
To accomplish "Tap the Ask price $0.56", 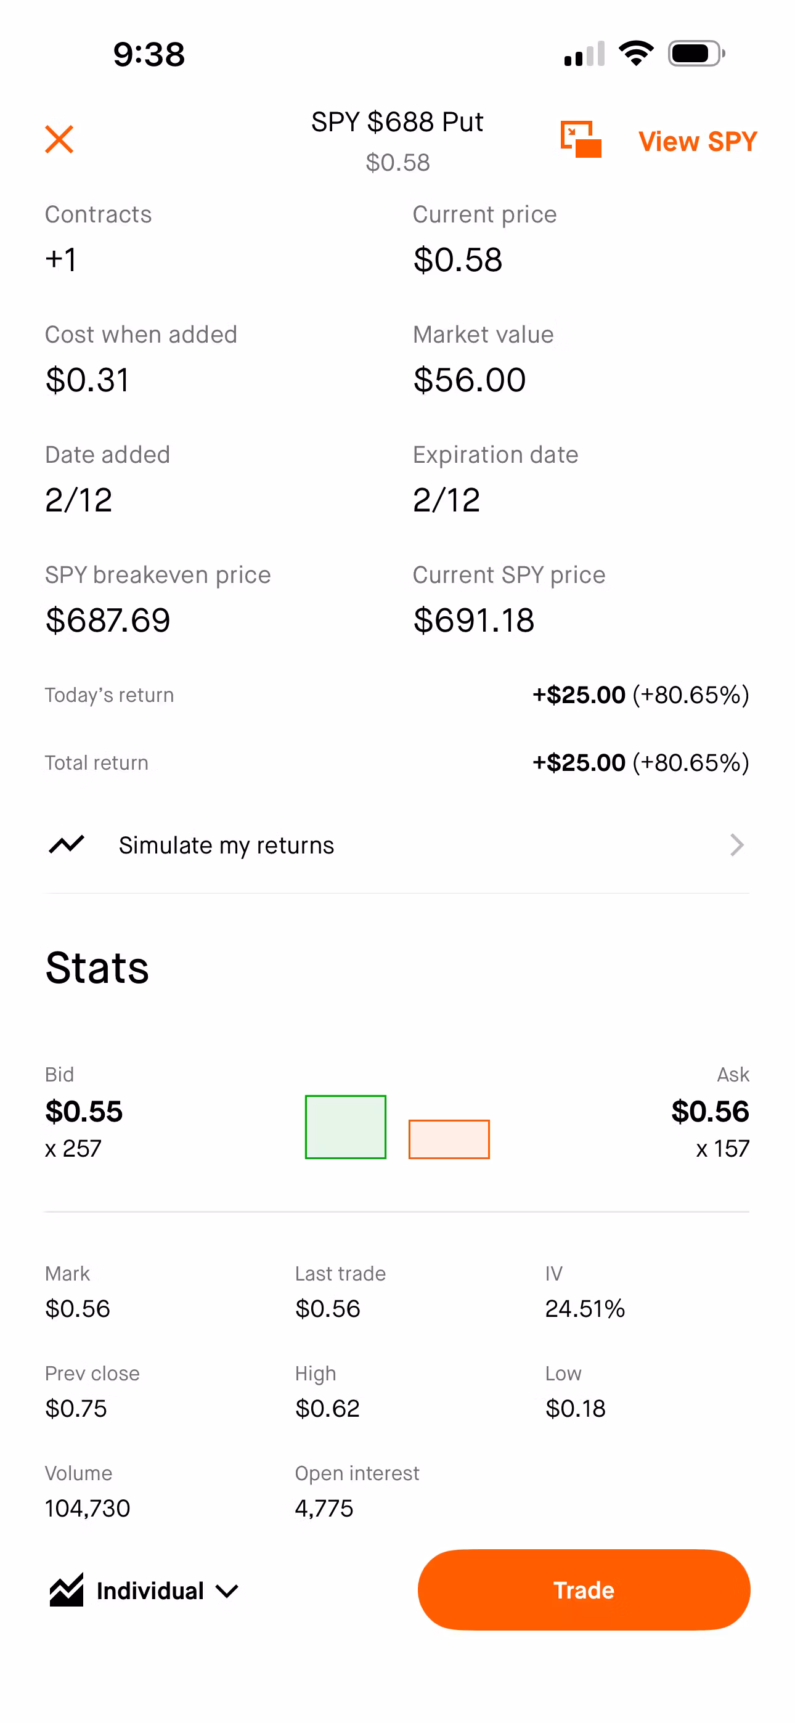I will [710, 1111].
